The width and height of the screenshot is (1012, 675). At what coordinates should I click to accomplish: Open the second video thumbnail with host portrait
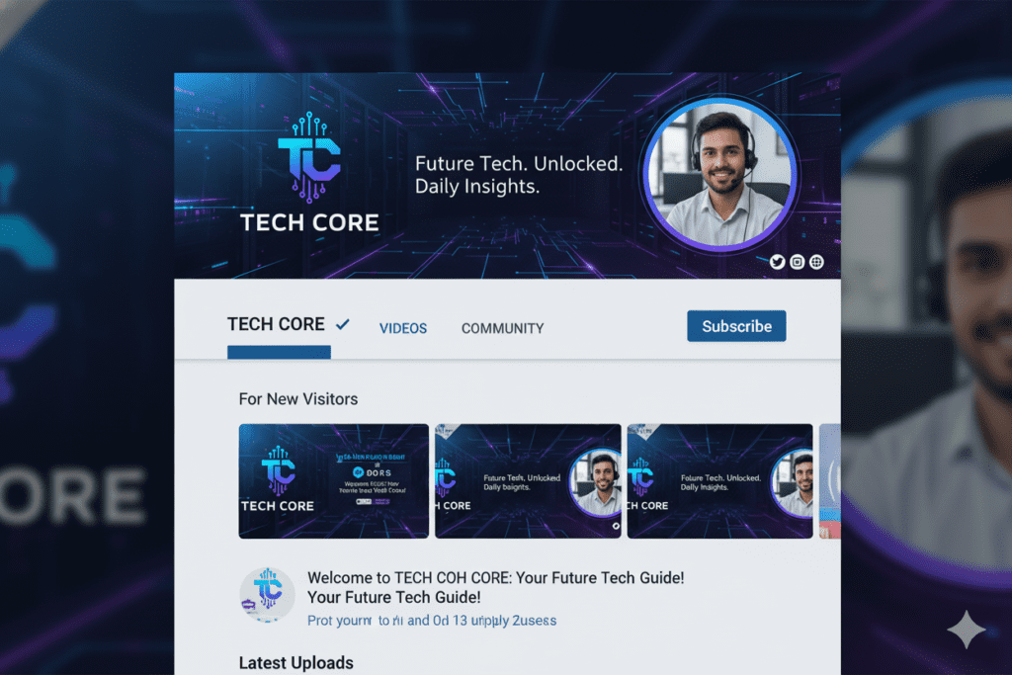coord(528,480)
